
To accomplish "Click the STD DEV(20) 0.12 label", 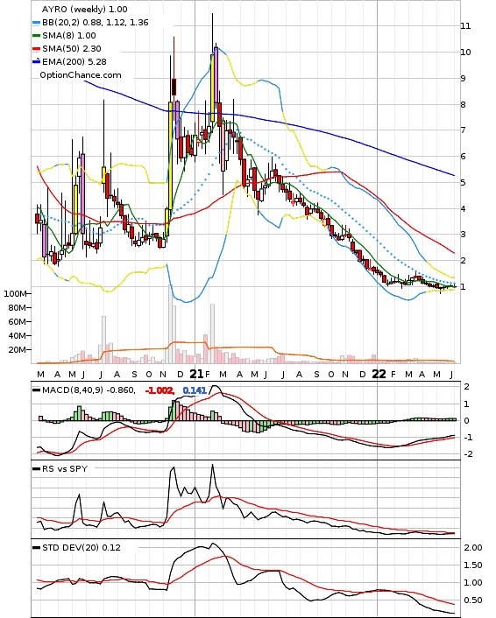I will pyautogui.click(x=81, y=547).
